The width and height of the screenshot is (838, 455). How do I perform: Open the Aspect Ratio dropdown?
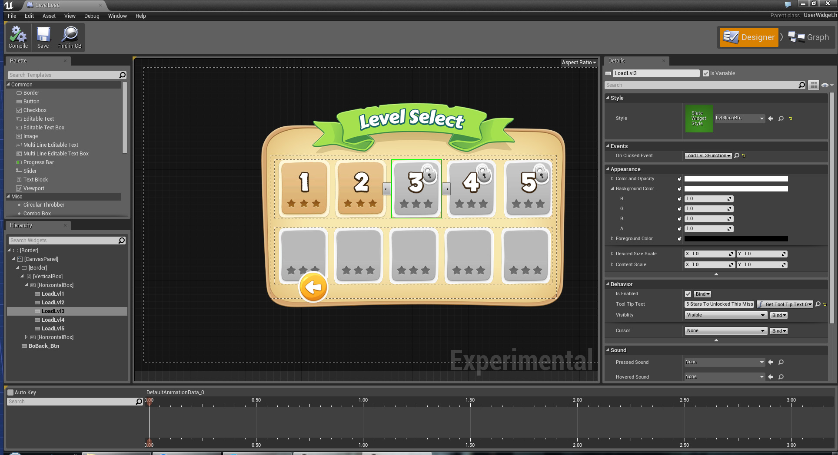click(x=579, y=63)
